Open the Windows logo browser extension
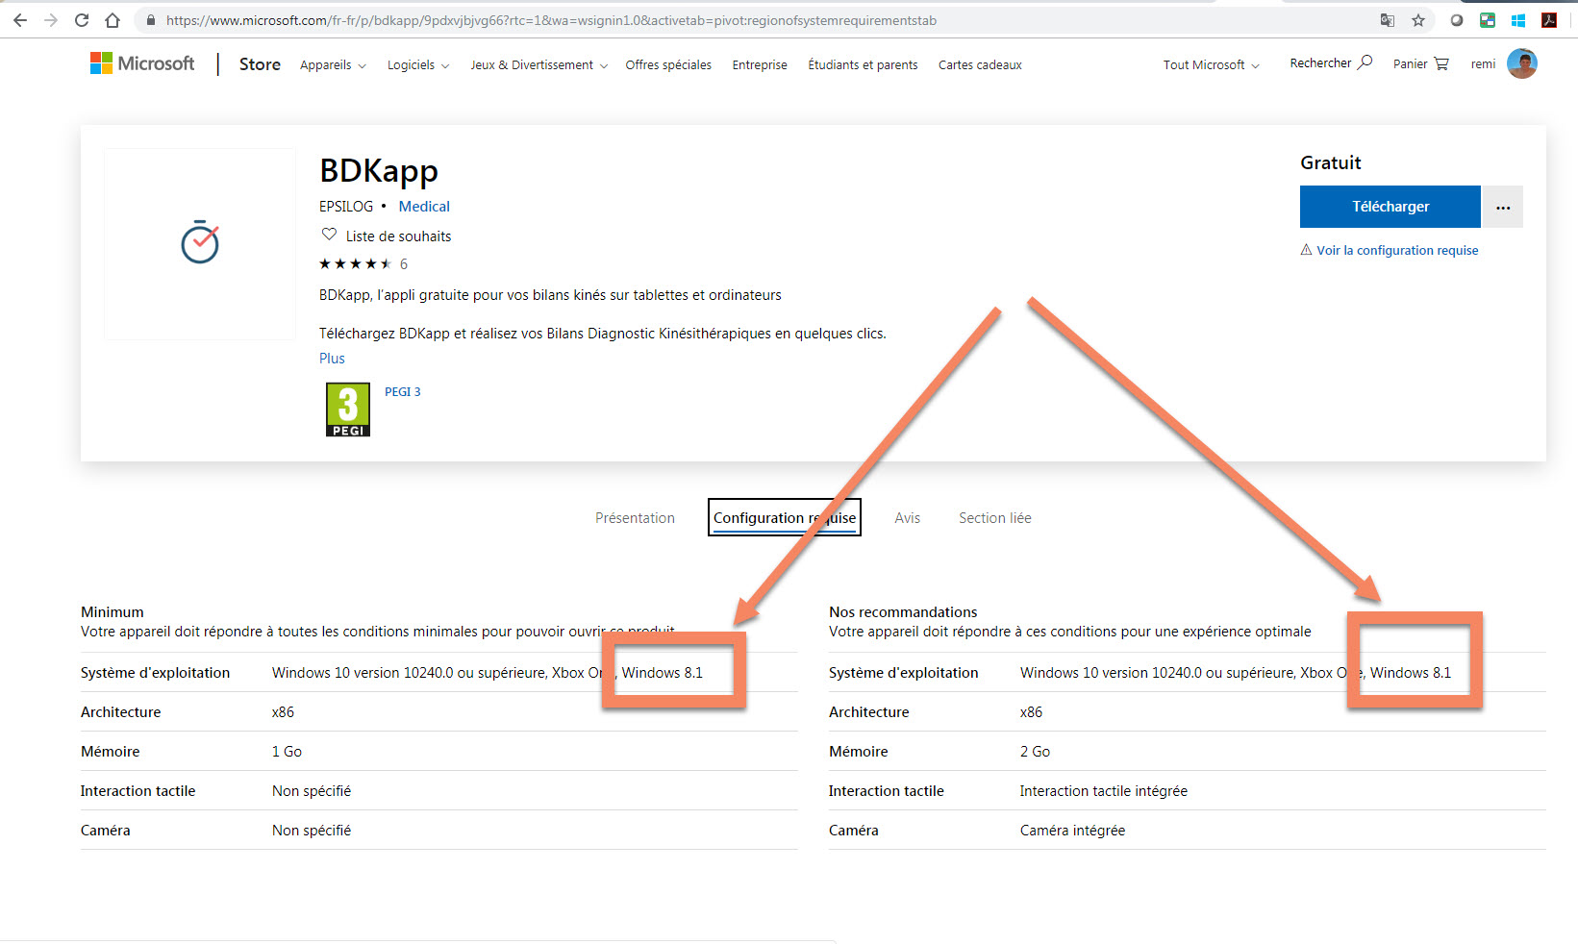 (x=1518, y=20)
